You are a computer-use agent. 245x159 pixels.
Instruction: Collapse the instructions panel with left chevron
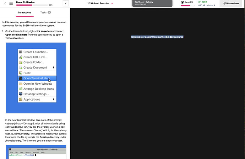coord(66,3)
